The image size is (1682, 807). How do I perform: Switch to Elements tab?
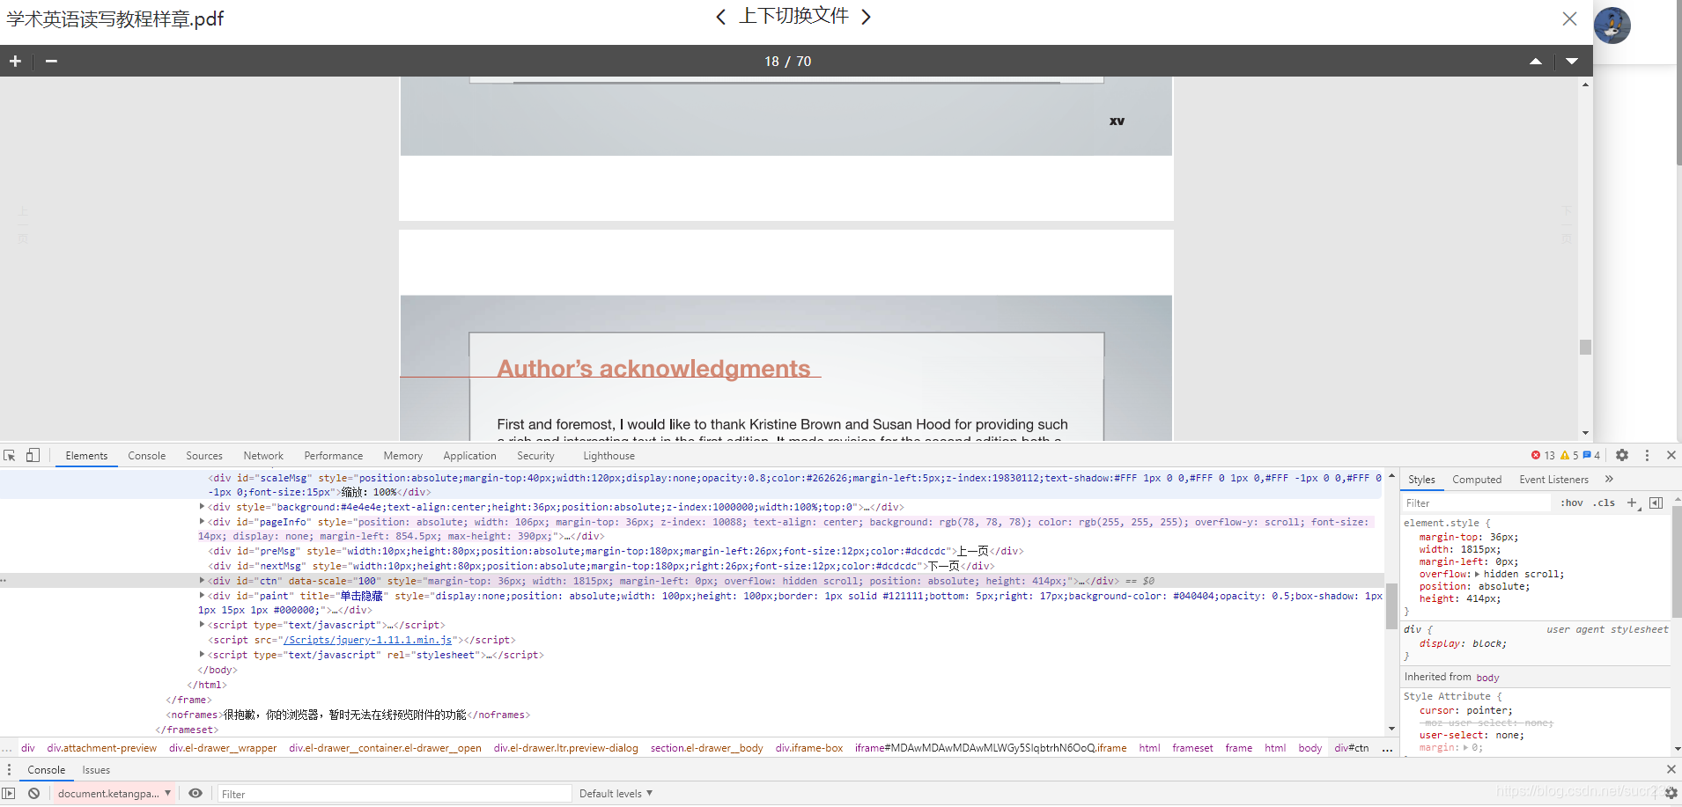click(x=86, y=455)
